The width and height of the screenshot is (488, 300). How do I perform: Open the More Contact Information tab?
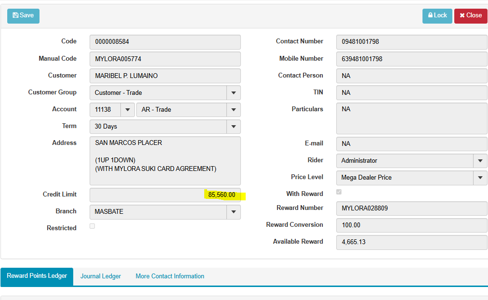point(170,276)
